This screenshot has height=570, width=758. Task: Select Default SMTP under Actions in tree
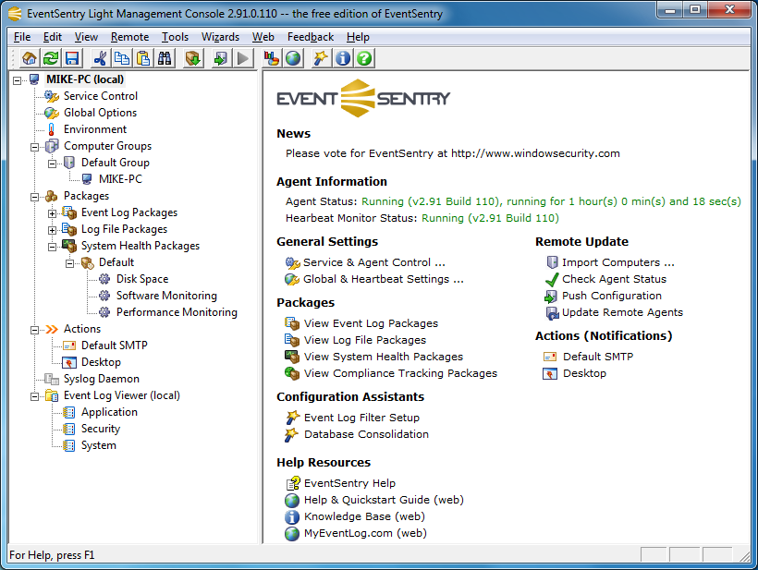tap(114, 346)
